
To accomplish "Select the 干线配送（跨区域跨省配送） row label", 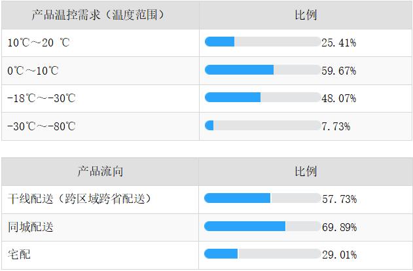I will tap(79, 199).
